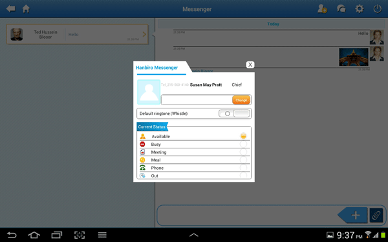Click the status message input field
388x242 pixels.
coord(197,100)
